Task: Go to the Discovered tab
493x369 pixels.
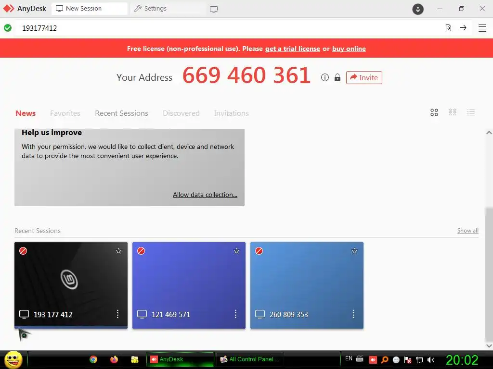Action: (181, 113)
